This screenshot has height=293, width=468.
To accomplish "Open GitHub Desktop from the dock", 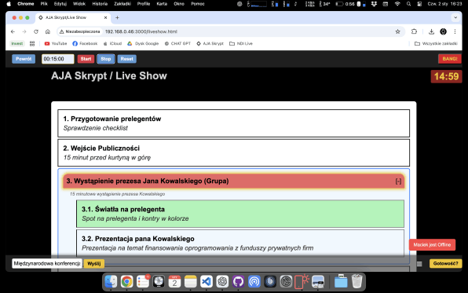I will coord(238,282).
